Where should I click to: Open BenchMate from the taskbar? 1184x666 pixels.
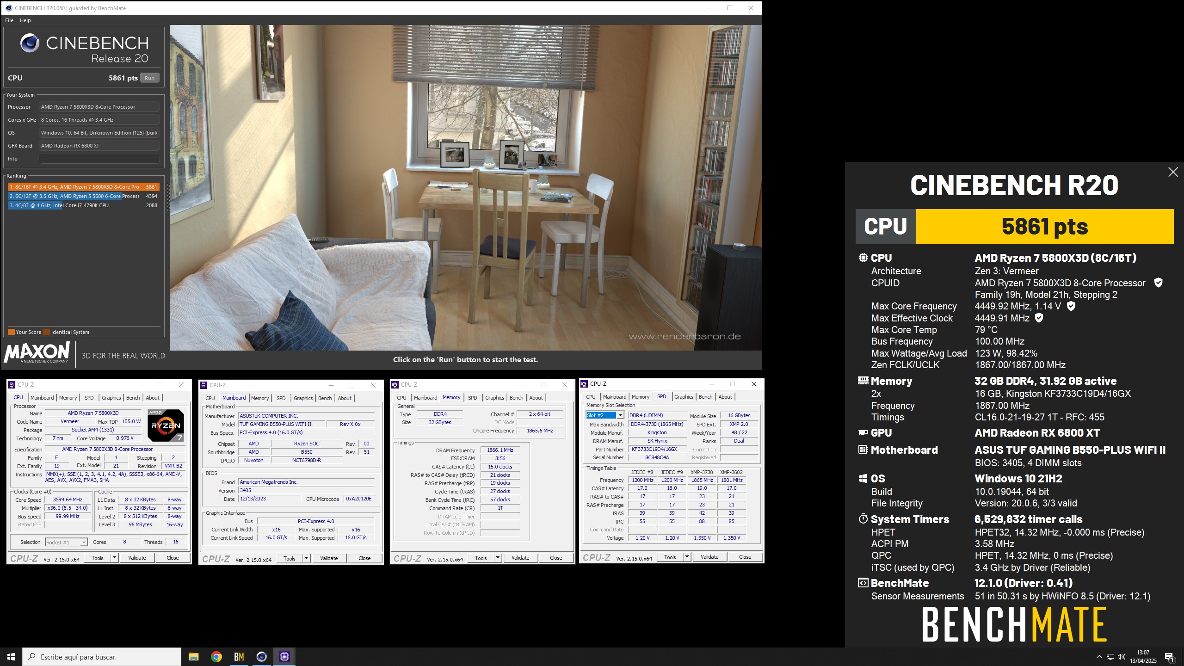point(239,656)
